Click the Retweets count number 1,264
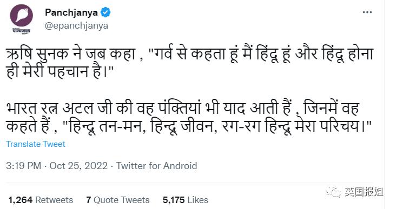This screenshot has width=396, height=209. [x=21, y=200]
